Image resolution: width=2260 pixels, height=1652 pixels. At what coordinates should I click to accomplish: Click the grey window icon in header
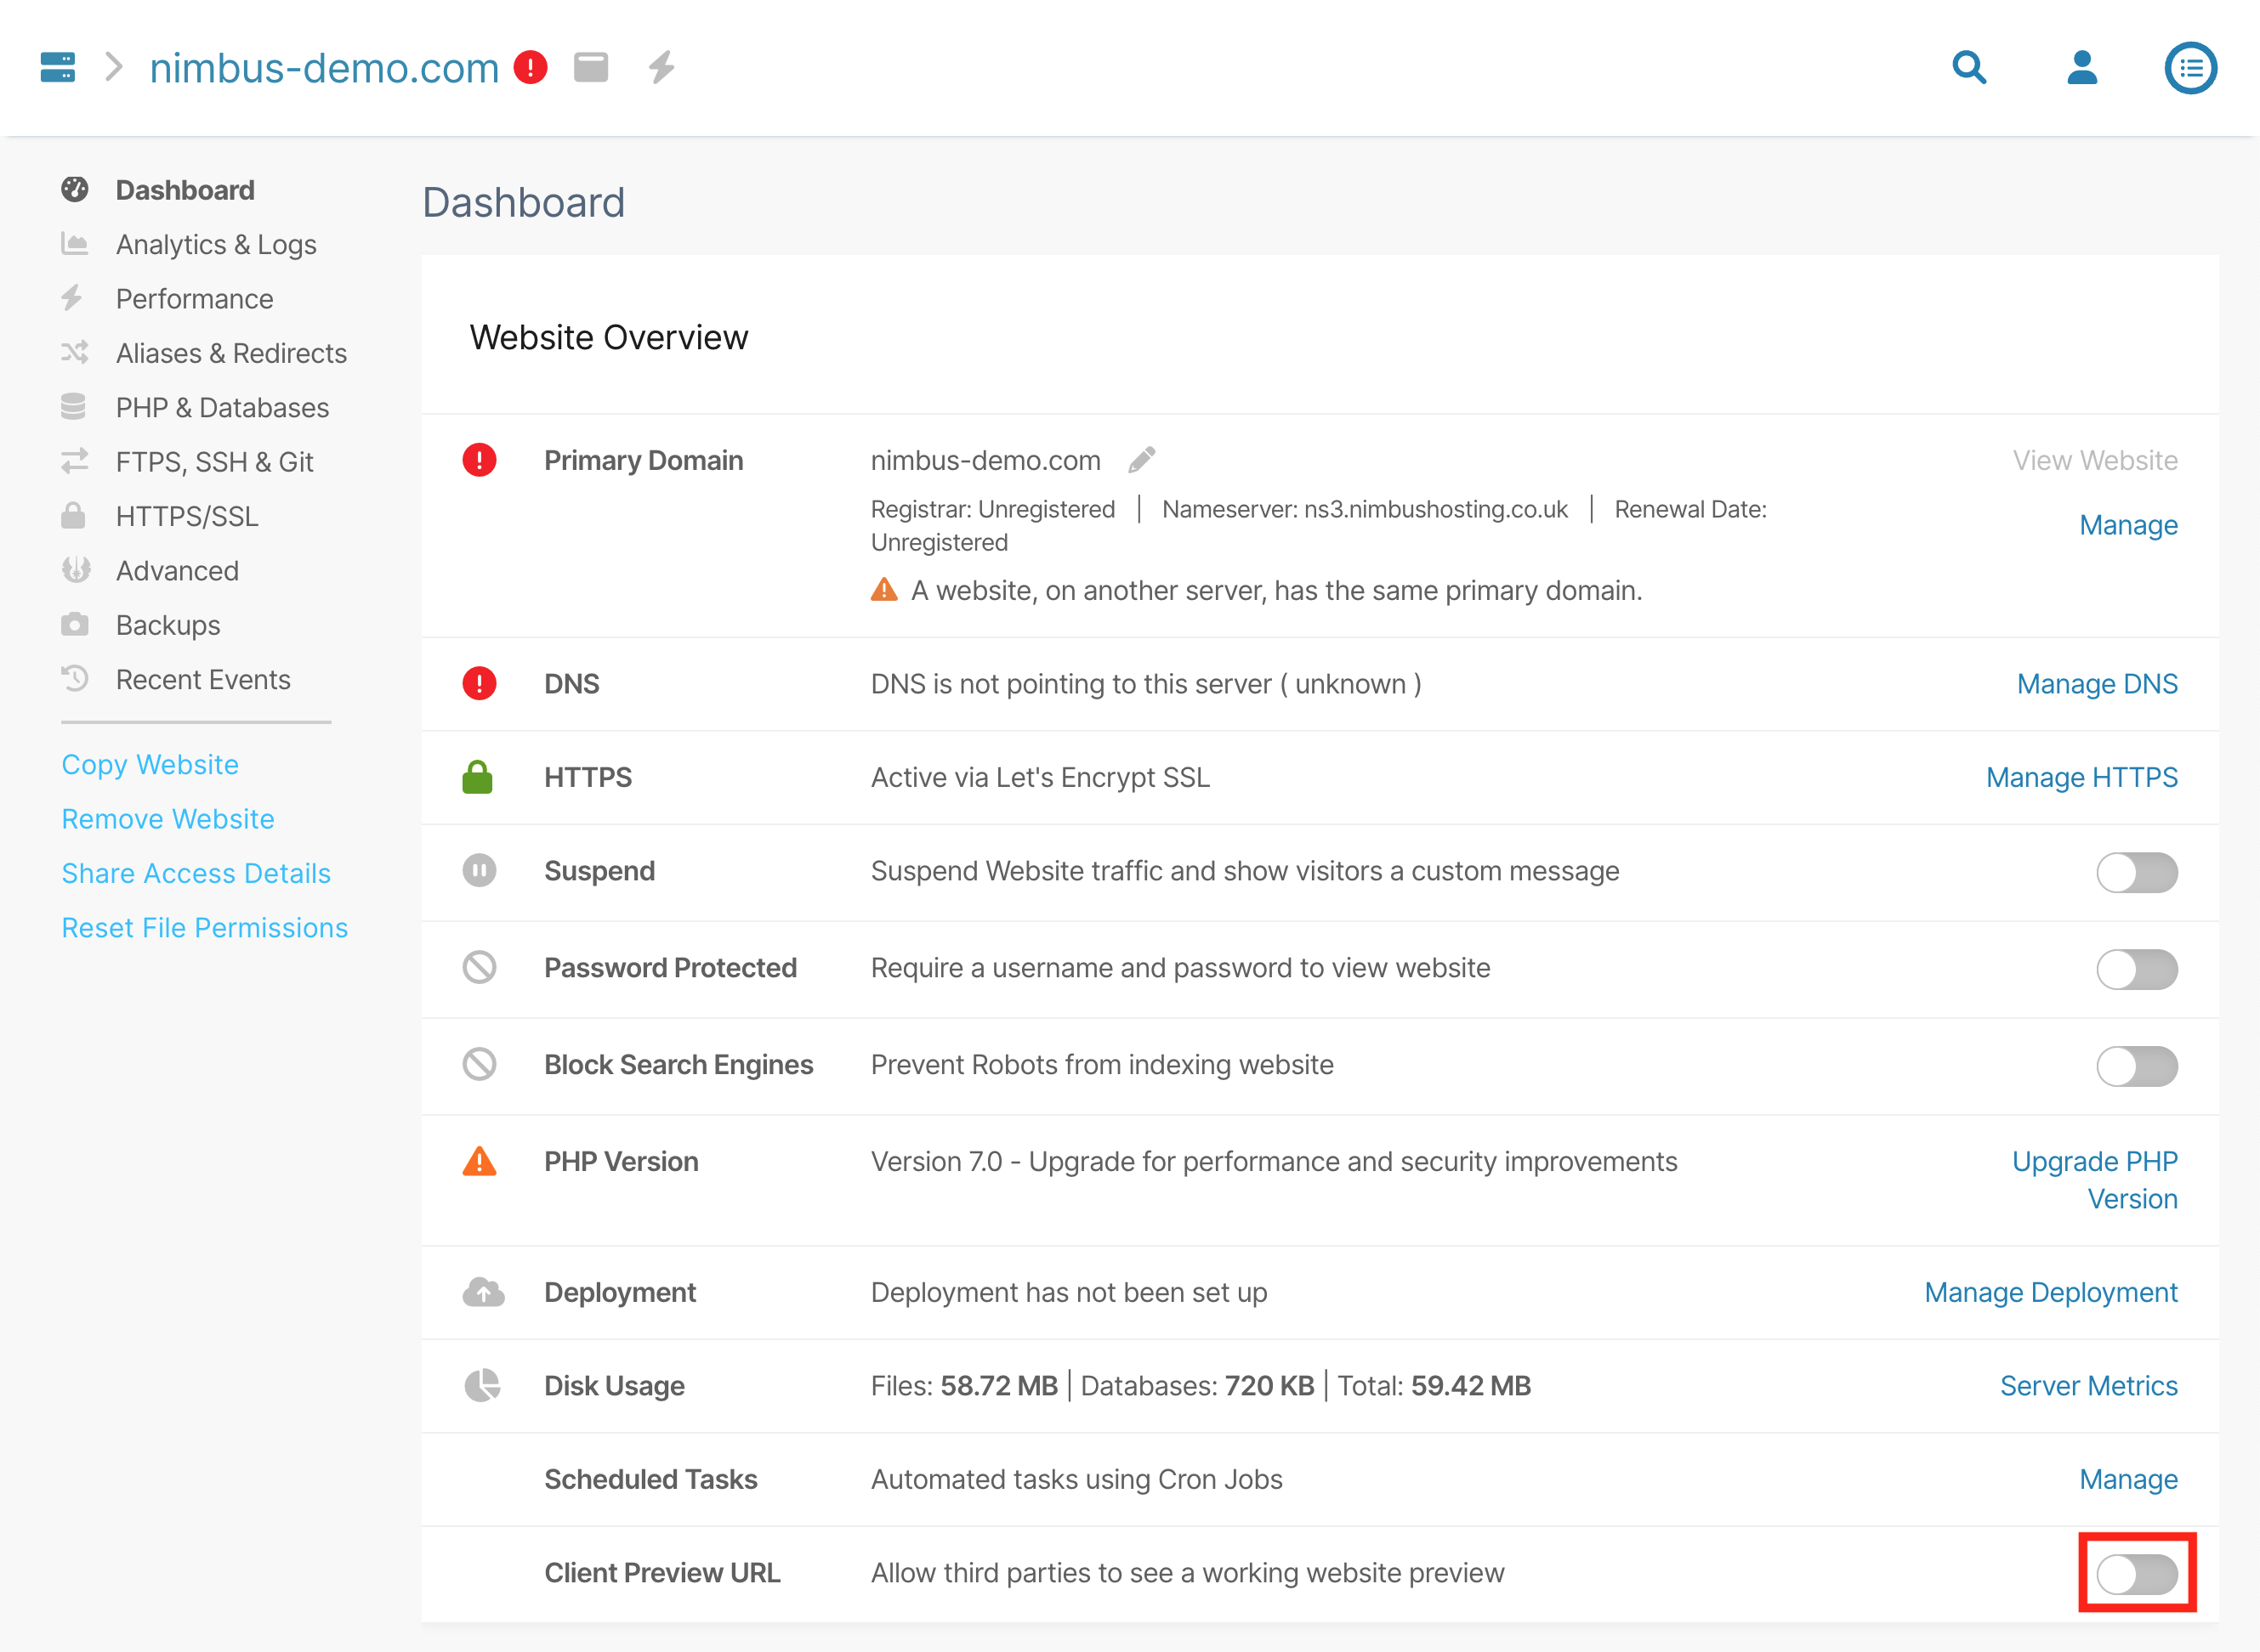591,67
